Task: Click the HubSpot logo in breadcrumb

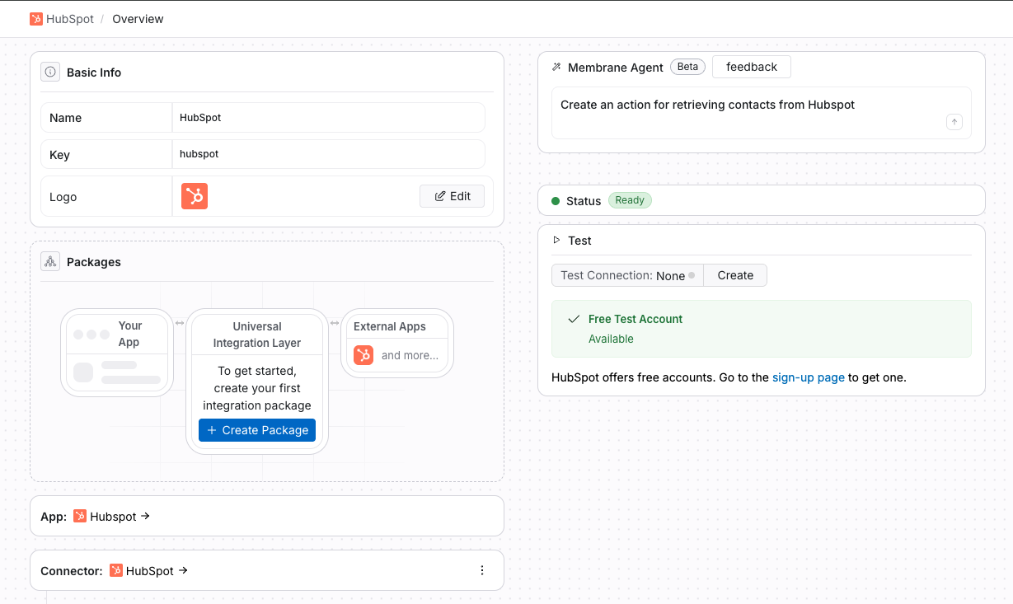Action: 36,19
